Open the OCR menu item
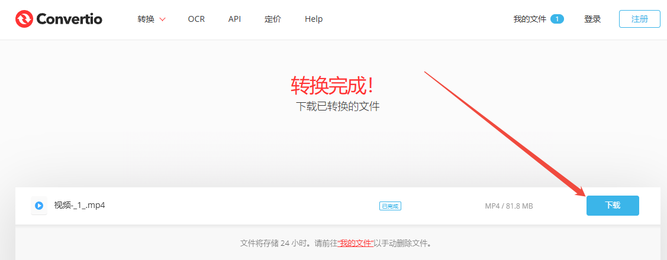Viewport: 667px width, 260px height. tap(196, 19)
